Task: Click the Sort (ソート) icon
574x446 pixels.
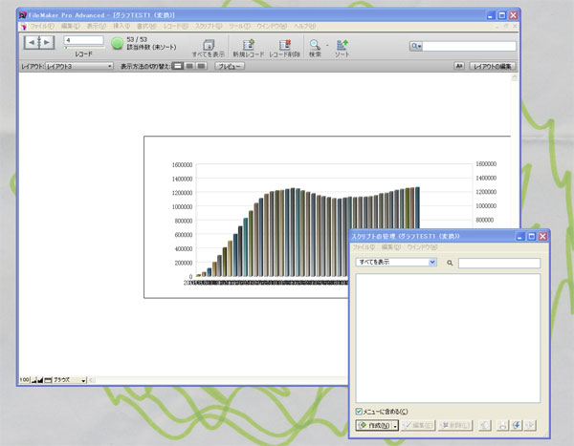Action: 342,45
